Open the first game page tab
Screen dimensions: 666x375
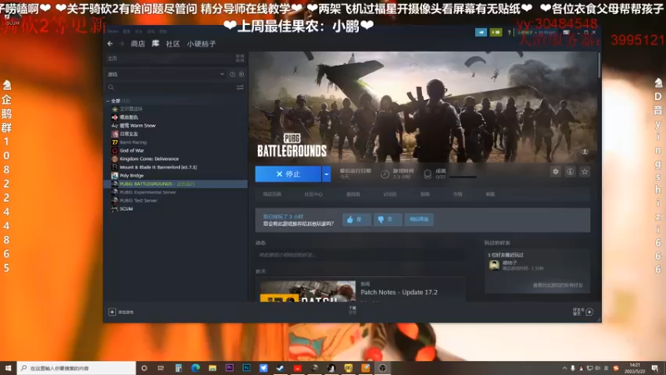(x=272, y=194)
